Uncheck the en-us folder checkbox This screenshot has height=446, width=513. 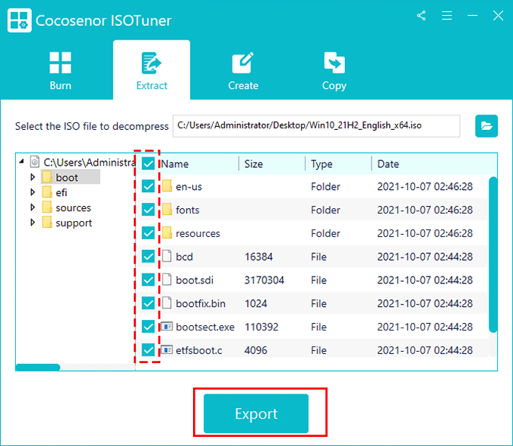[148, 186]
